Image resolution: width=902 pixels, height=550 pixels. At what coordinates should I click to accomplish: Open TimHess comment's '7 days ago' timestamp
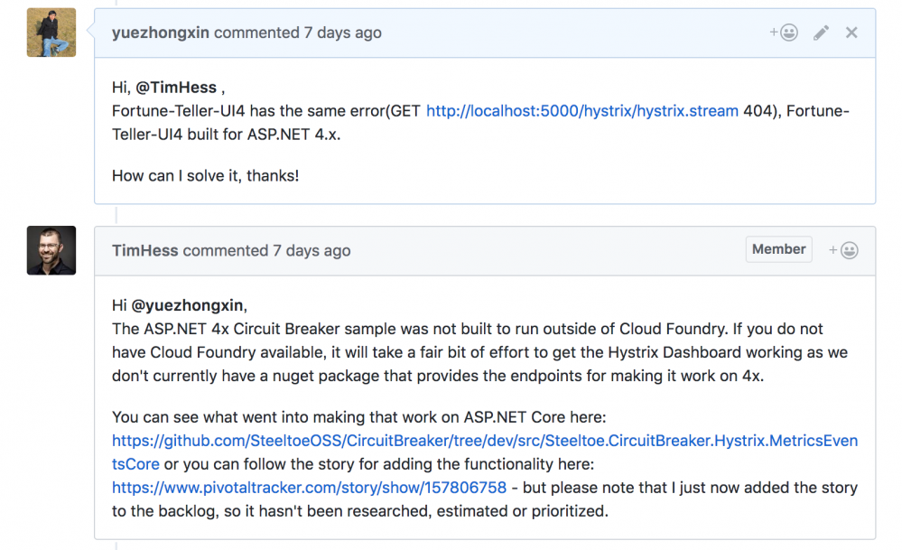pos(312,250)
